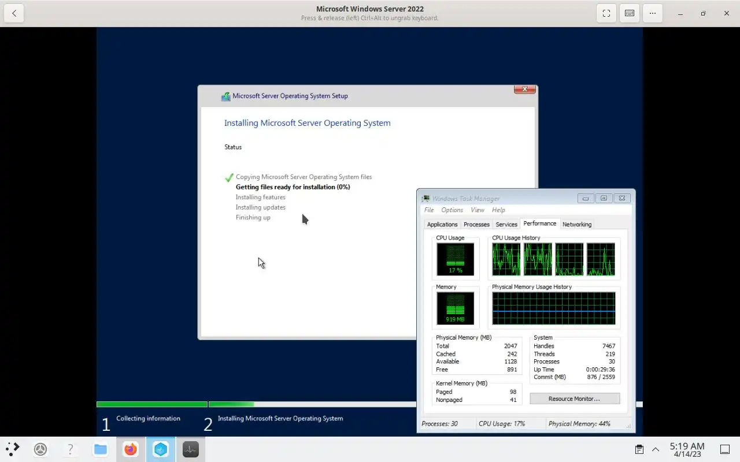This screenshot has height=462, width=740.
Task: Switch to the Services tab
Action: (x=506, y=225)
